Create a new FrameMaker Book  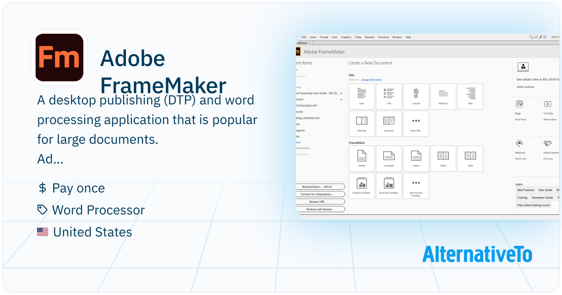pyautogui.click(x=470, y=159)
